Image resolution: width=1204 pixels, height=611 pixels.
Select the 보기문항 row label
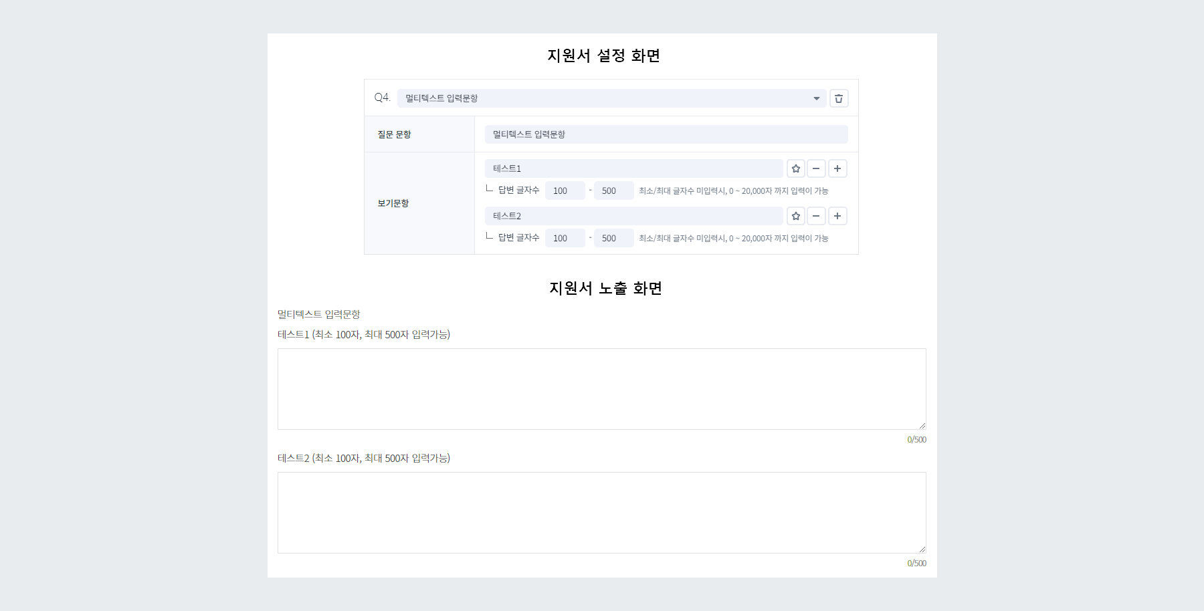click(393, 203)
